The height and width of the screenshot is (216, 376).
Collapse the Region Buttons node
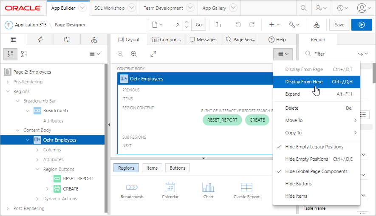(x=37, y=169)
